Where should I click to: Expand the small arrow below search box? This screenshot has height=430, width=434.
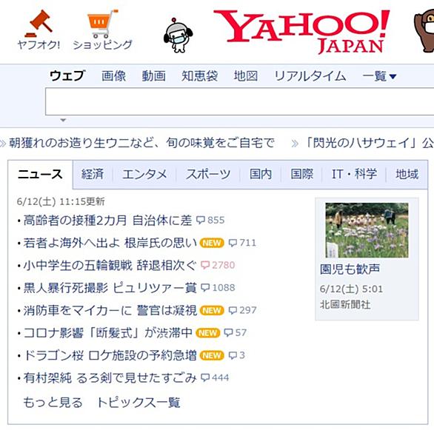click(x=63, y=120)
